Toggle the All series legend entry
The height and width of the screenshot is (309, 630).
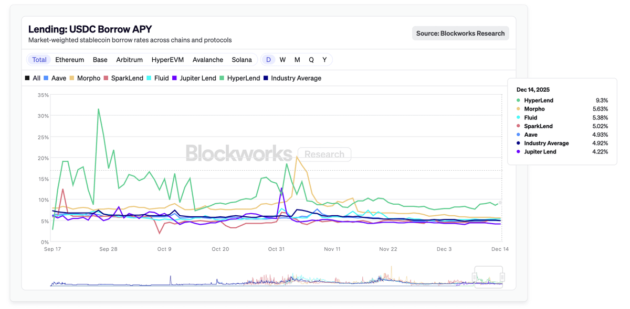(33, 78)
